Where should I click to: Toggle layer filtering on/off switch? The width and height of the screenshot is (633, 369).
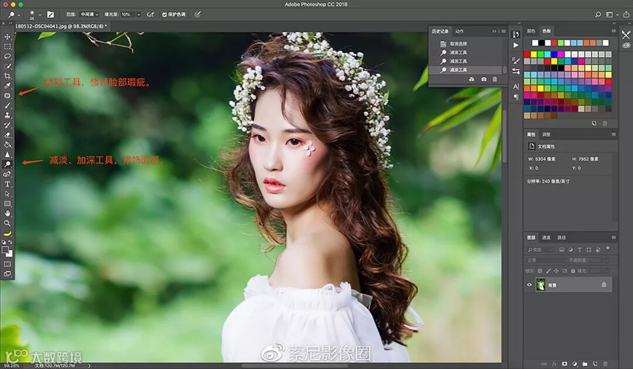[x=608, y=249]
